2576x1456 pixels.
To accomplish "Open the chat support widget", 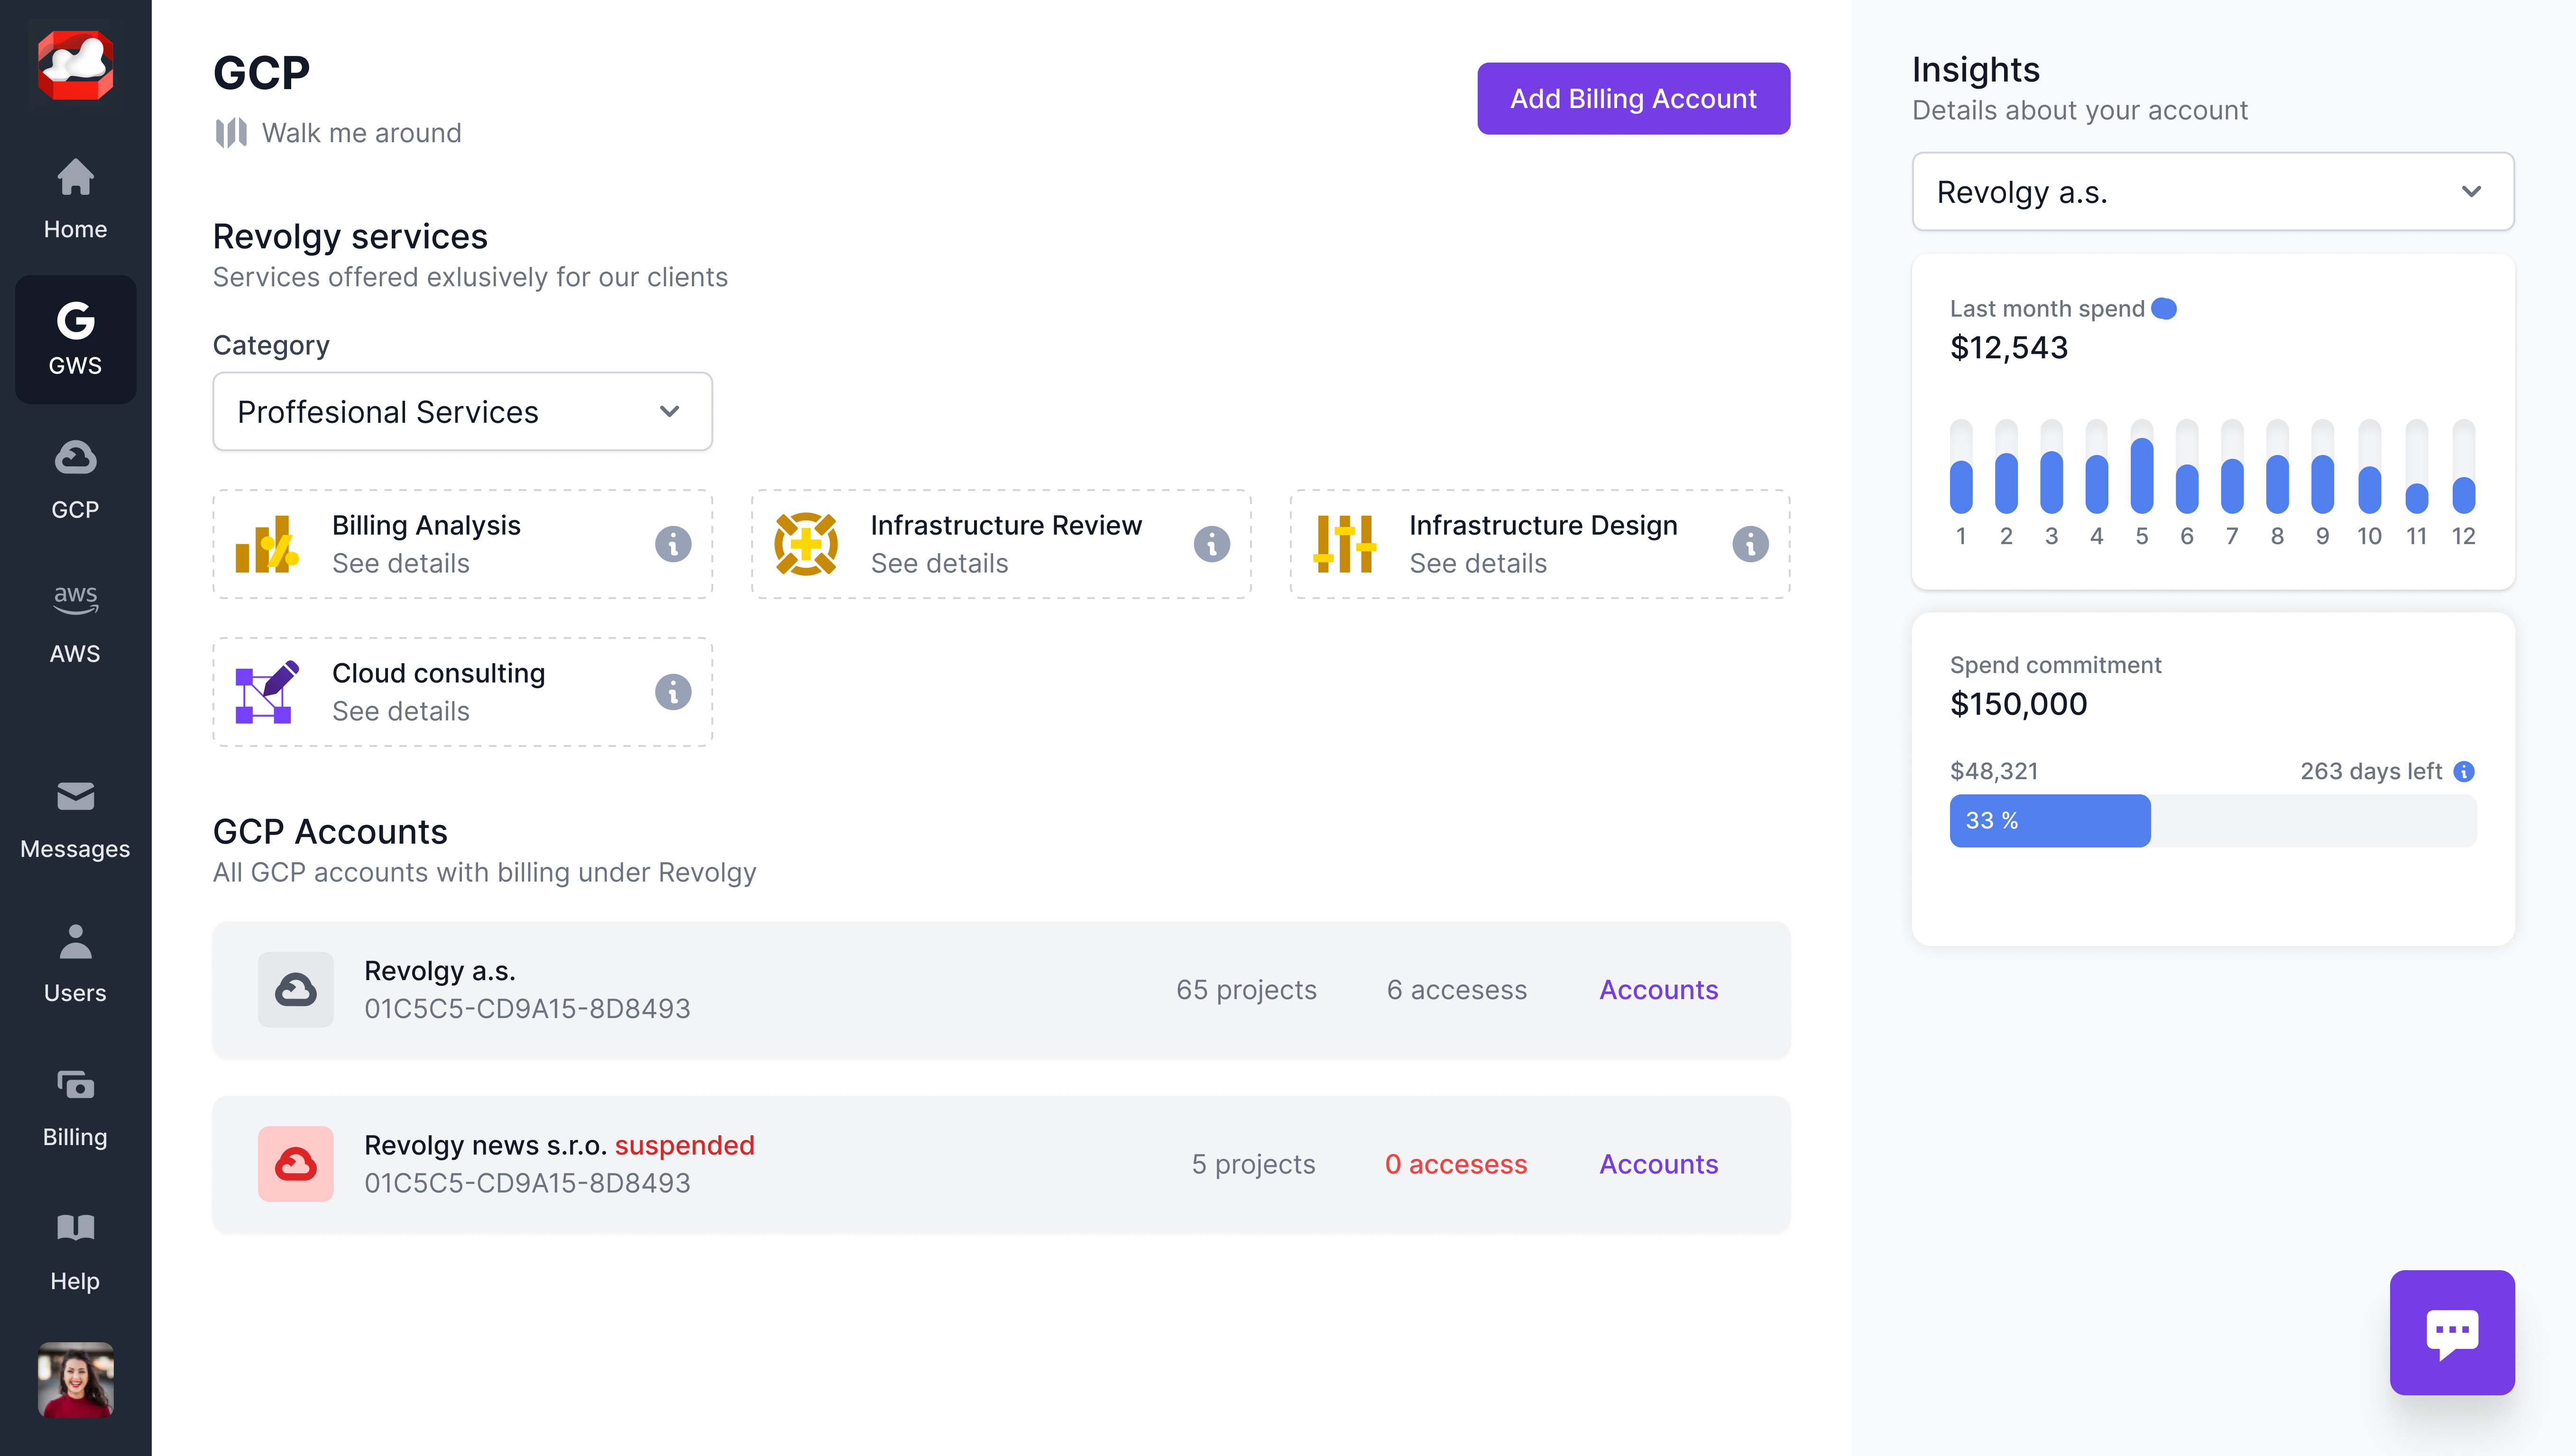I will [2451, 1332].
